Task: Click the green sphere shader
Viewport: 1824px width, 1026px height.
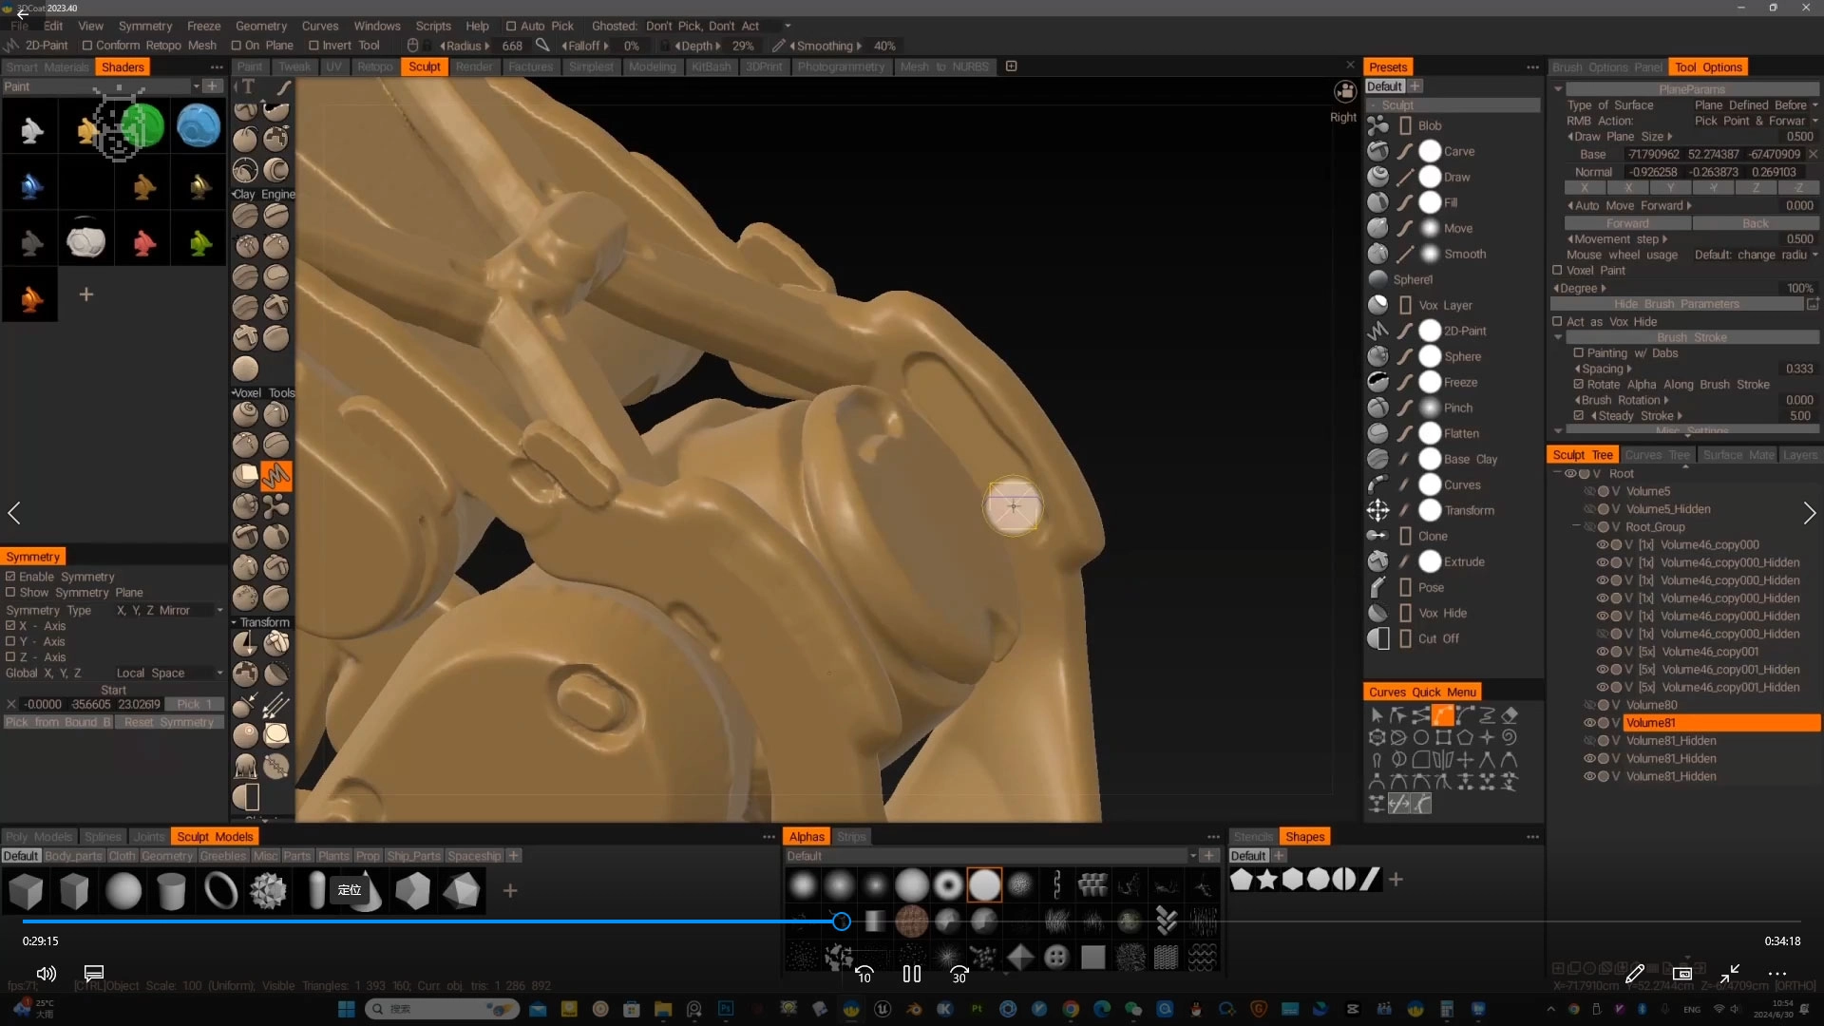Action: point(143,126)
